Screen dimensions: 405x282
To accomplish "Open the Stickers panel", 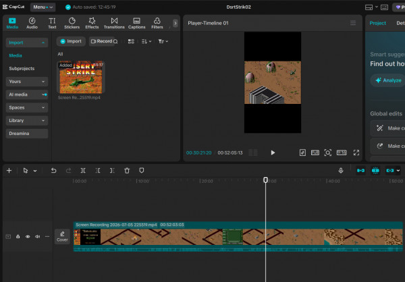I will coord(72,23).
